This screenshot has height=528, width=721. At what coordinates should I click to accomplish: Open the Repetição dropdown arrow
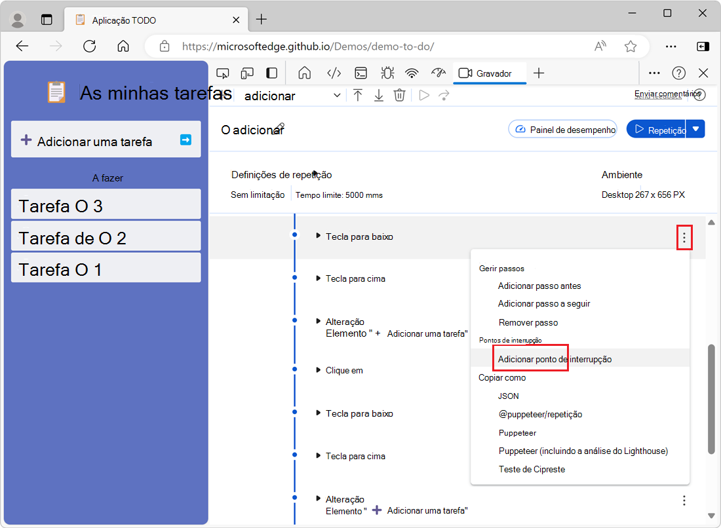click(x=696, y=129)
